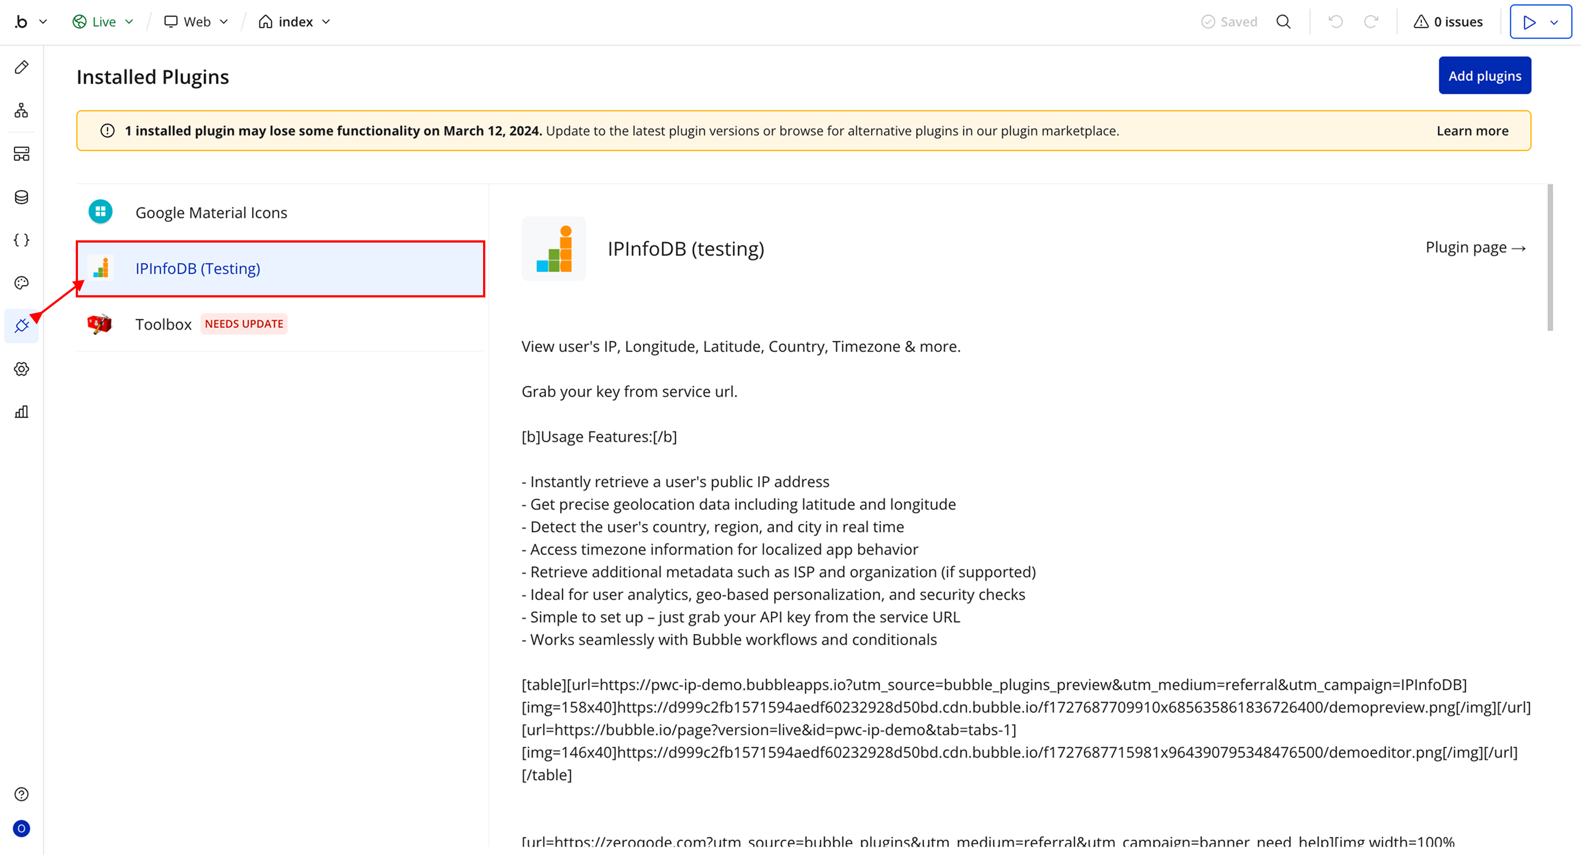Image resolution: width=1581 pixels, height=855 pixels.
Task: Click the plugin details scrollbar
Action: pos(1550,257)
